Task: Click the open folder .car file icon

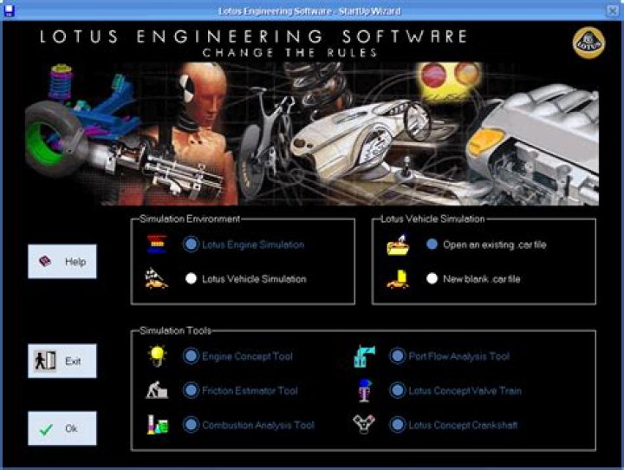Action: (x=398, y=245)
